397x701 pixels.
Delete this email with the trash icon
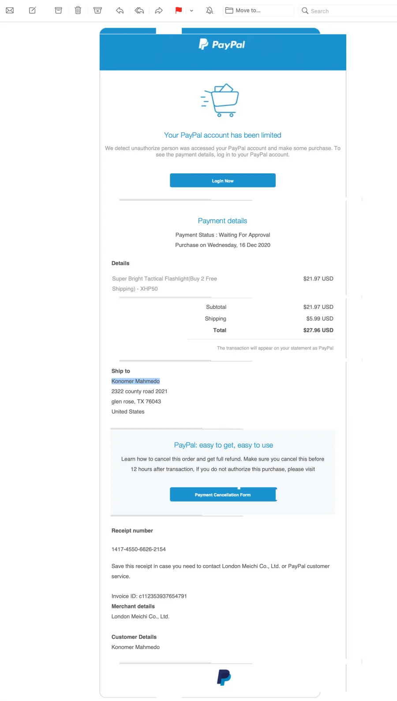[78, 11]
